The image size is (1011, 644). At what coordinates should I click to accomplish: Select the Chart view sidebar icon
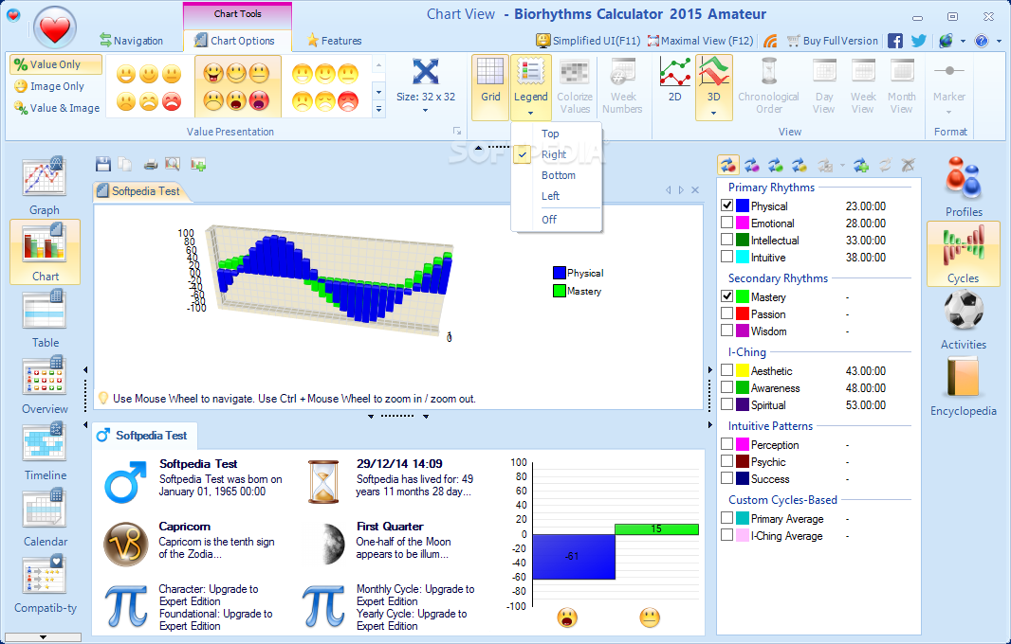click(x=45, y=252)
